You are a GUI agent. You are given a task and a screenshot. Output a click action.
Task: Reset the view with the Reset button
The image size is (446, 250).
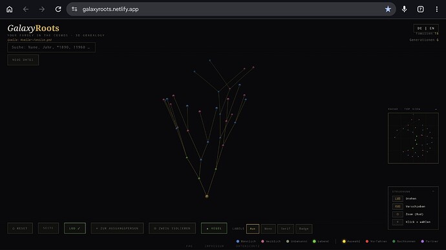tap(20, 228)
